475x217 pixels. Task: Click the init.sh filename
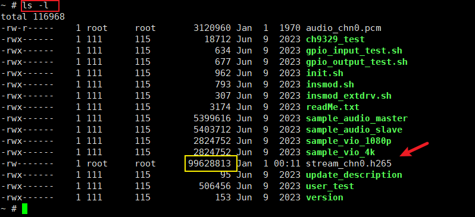(x=324, y=73)
